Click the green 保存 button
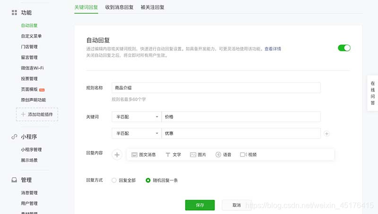The width and height of the screenshot is (378, 214). (200, 205)
